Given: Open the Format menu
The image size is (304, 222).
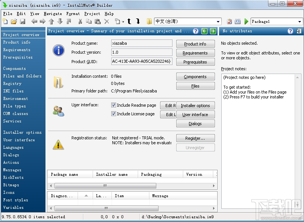Looking at the screenshot, I should coord(73,14).
